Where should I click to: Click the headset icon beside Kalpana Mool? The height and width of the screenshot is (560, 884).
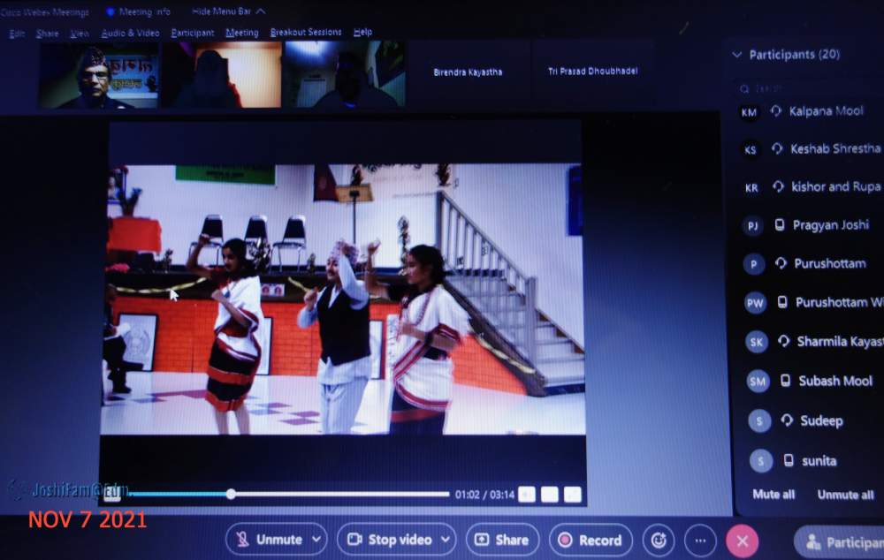[x=776, y=111]
